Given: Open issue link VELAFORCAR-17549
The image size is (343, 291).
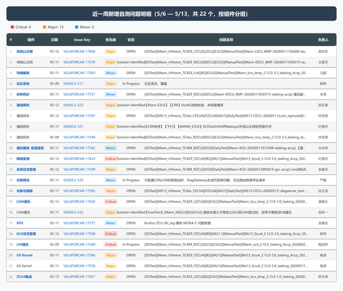Looking at the screenshot, I should (x=79, y=244).
